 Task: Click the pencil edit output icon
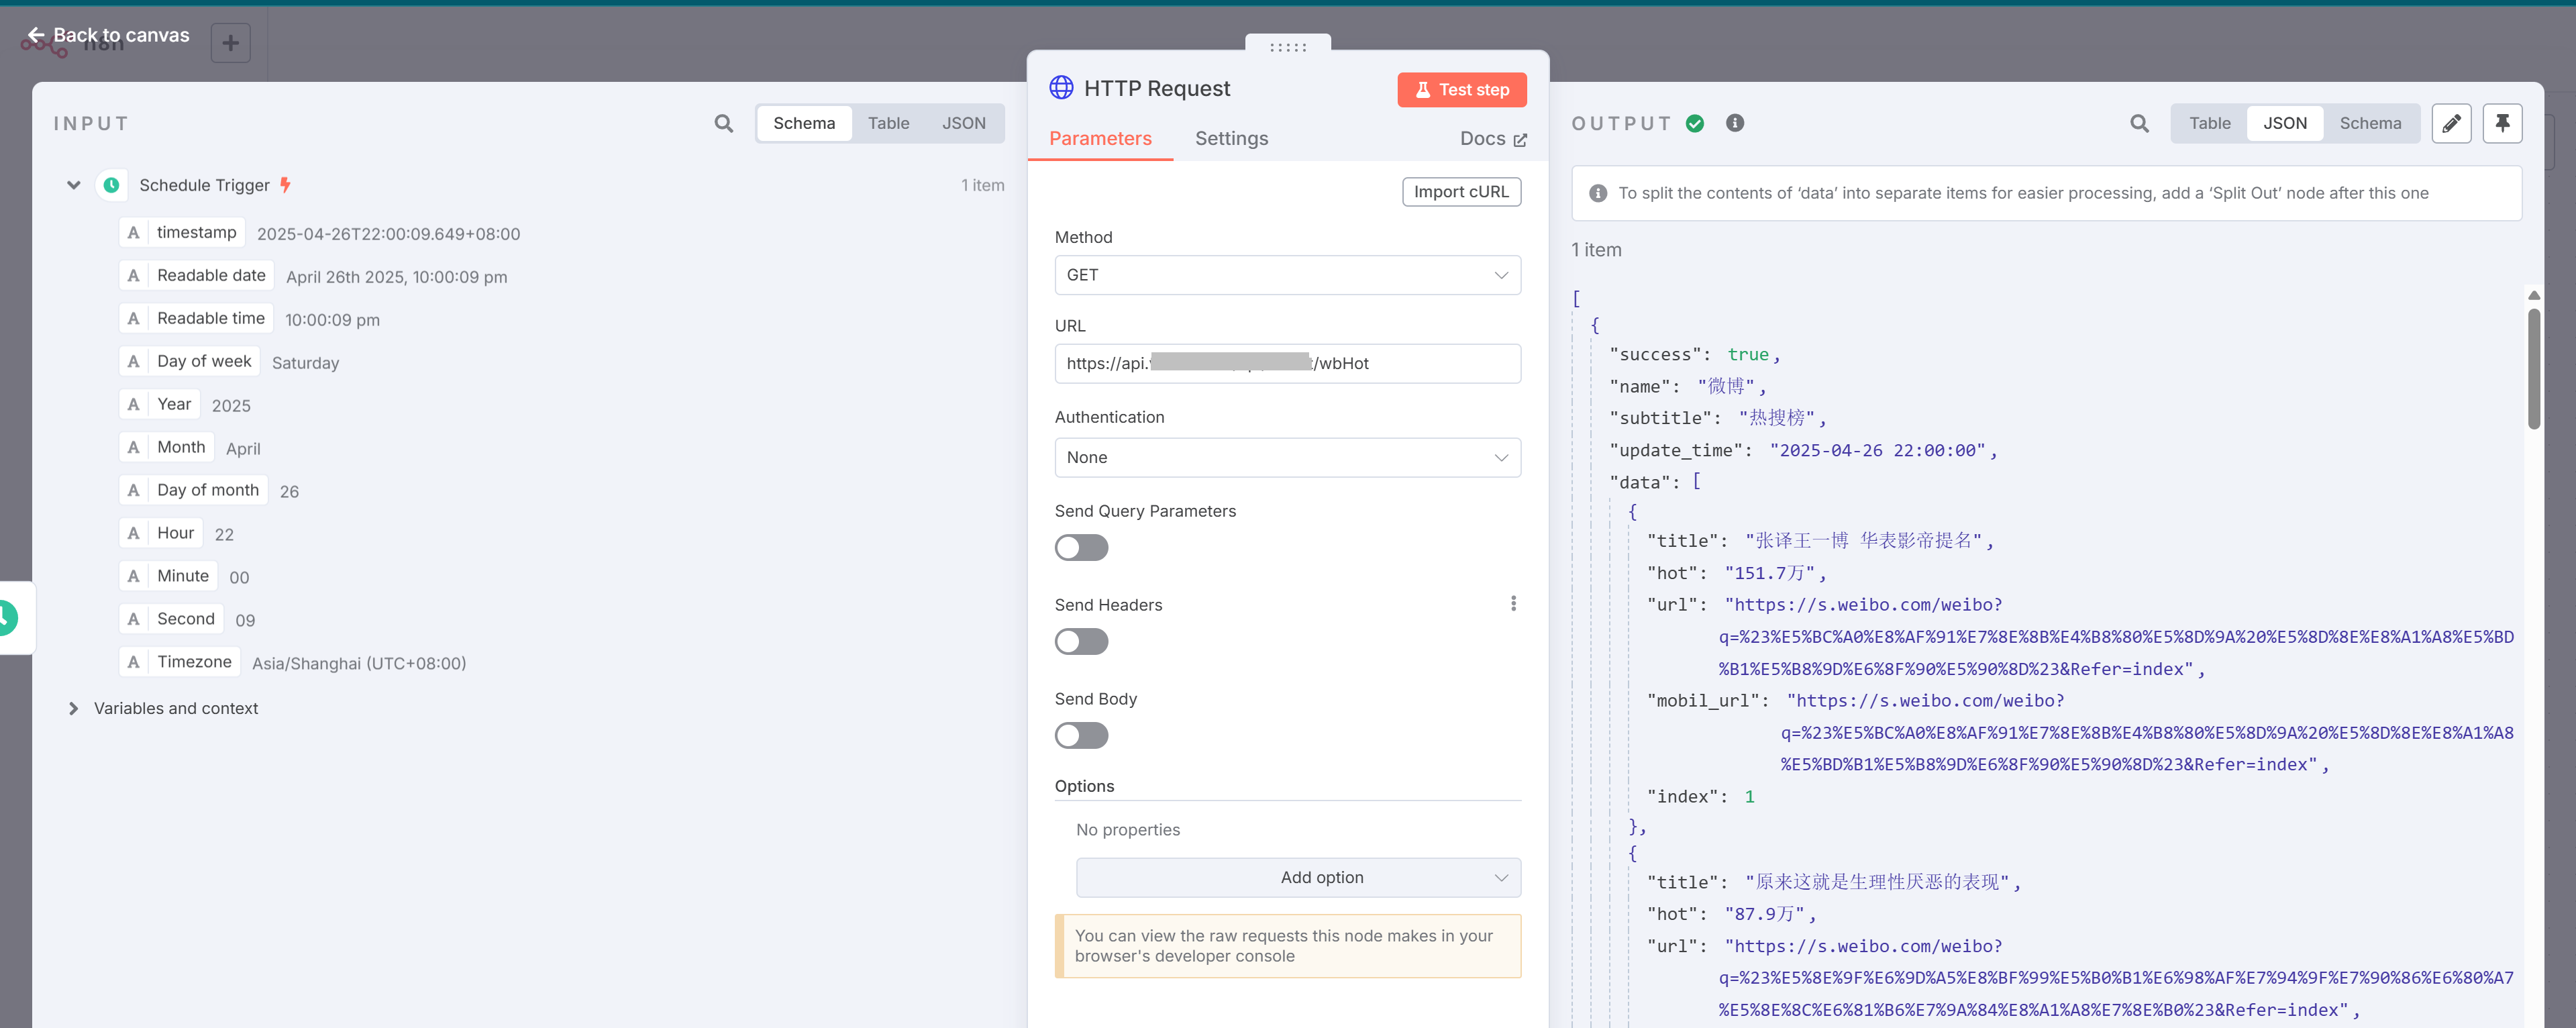click(x=2450, y=123)
